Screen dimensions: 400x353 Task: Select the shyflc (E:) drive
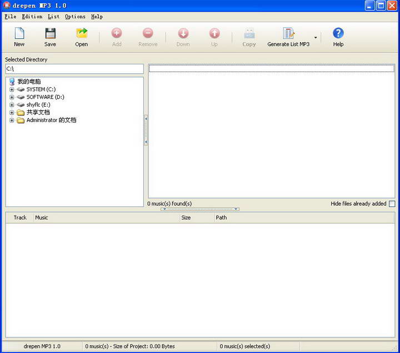tap(38, 105)
